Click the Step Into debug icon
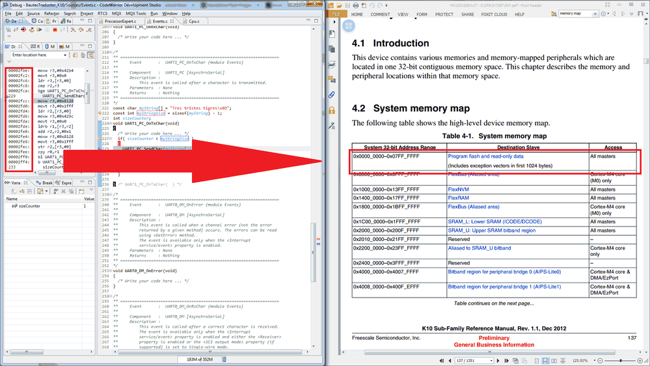Image resolution: width=650 pixels, height=366 pixels. (x=73, y=29)
